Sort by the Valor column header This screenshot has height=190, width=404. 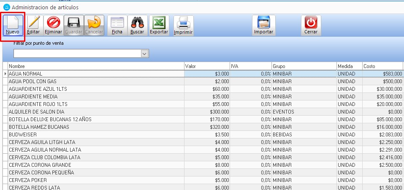(206, 66)
